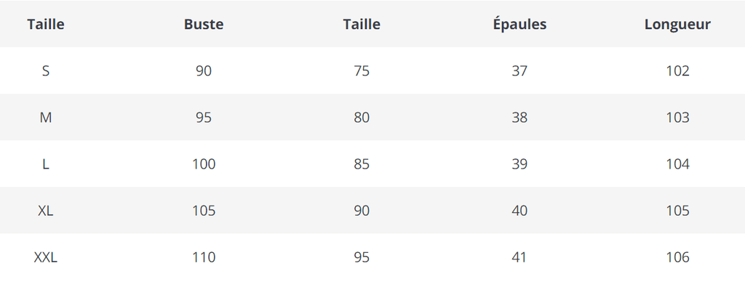745x282 pixels.
Task: Click the Longueur column header
Action: coord(677,25)
